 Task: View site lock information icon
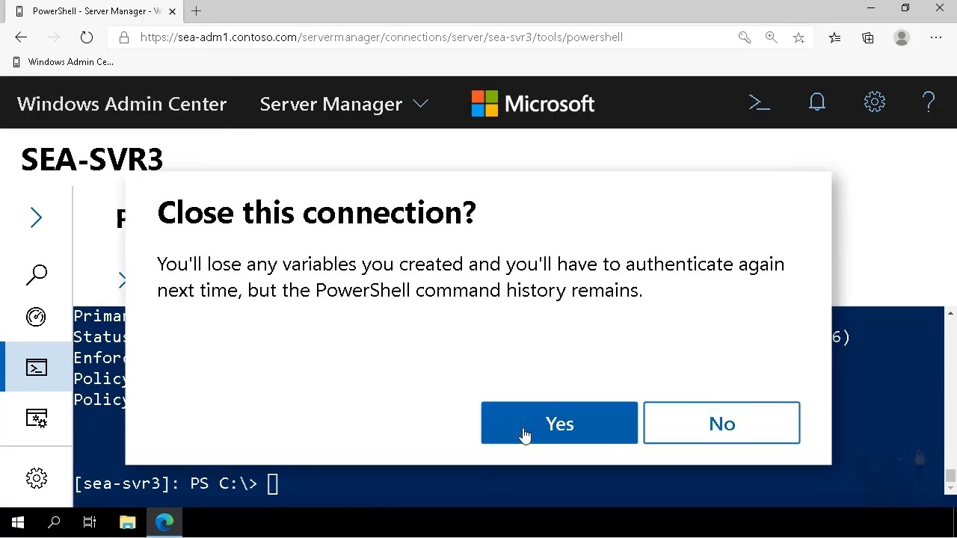click(124, 37)
